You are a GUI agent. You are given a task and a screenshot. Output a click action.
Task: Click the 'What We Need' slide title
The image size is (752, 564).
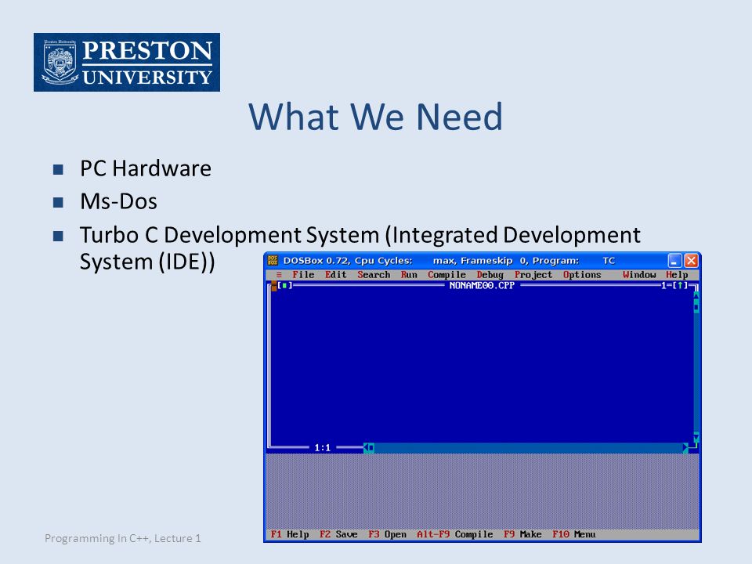[375, 117]
